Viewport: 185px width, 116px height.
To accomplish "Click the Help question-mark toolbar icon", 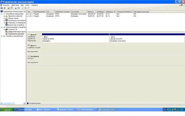I will tap(16, 8).
